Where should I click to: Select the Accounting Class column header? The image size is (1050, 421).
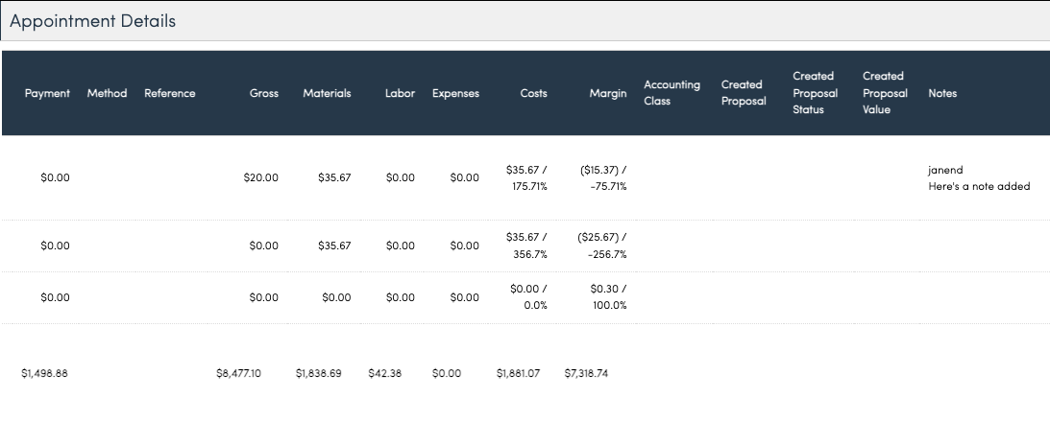tap(672, 93)
